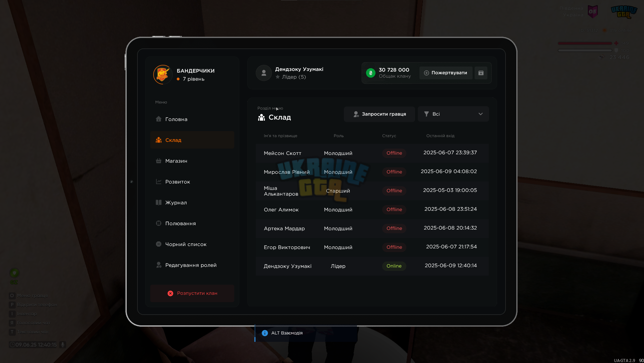Click the Останній вхід column header
Viewport: 644px width, 363px height.
(440, 136)
